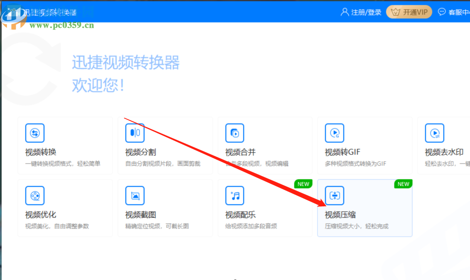
Task: Open the 视频转换 video convert icon
Action: click(35, 133)
